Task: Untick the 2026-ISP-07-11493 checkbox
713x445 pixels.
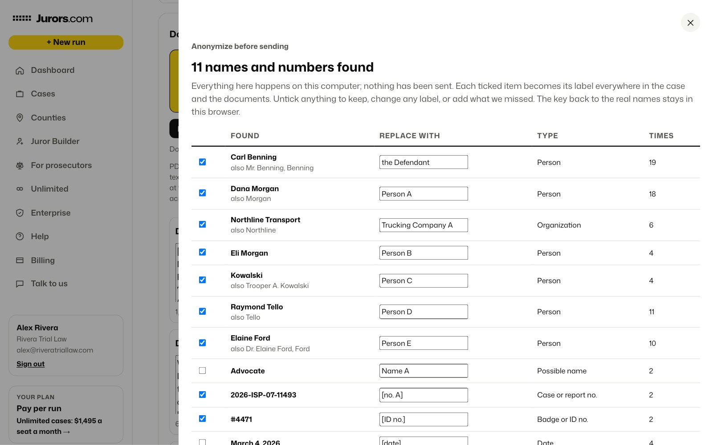Action: [x=202, y=394]
